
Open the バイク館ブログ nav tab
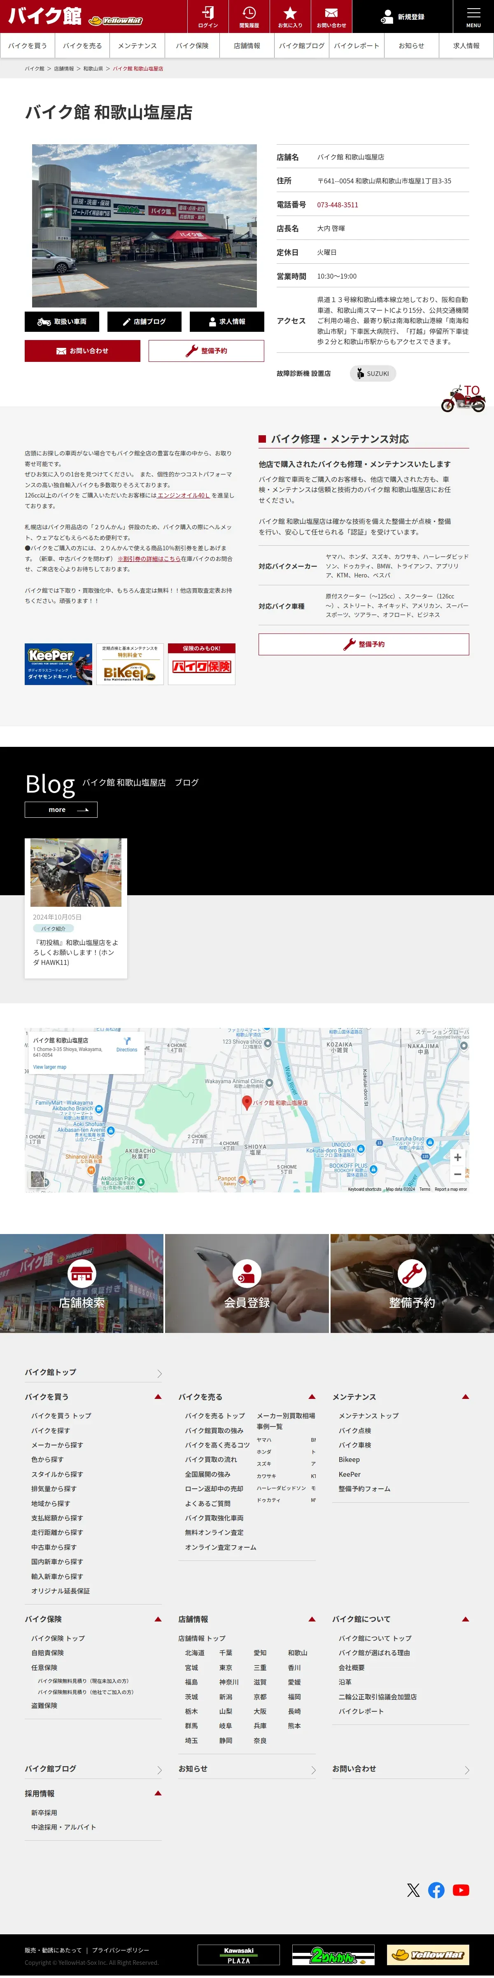(x=301, y=46)
